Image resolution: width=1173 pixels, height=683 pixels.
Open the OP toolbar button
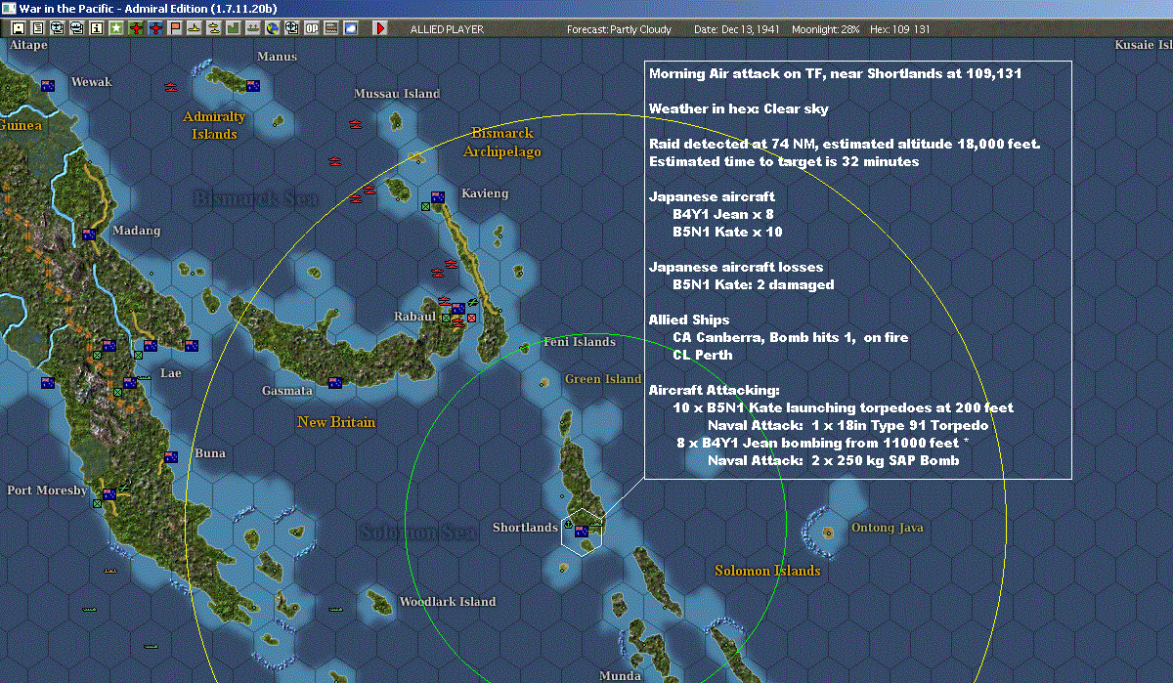[311, 28]
